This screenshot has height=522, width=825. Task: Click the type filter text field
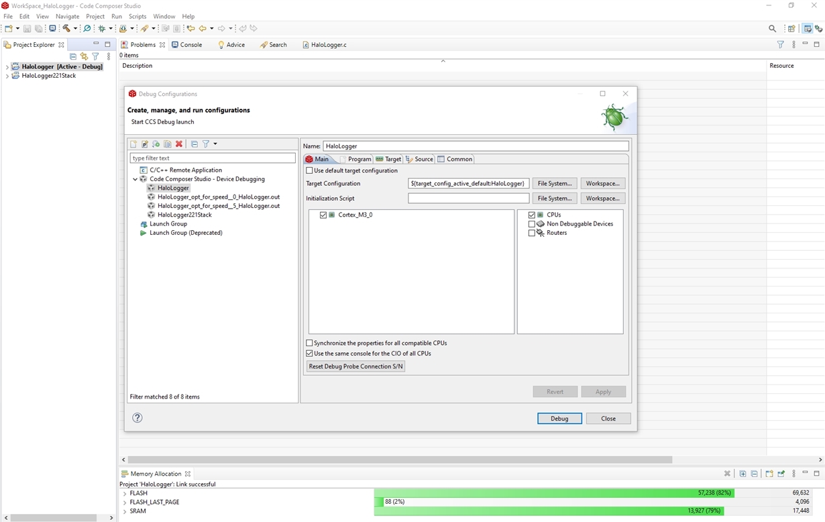213,158
